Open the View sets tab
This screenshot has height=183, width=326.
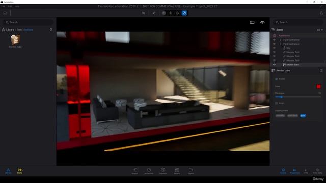tap(317, 171)
